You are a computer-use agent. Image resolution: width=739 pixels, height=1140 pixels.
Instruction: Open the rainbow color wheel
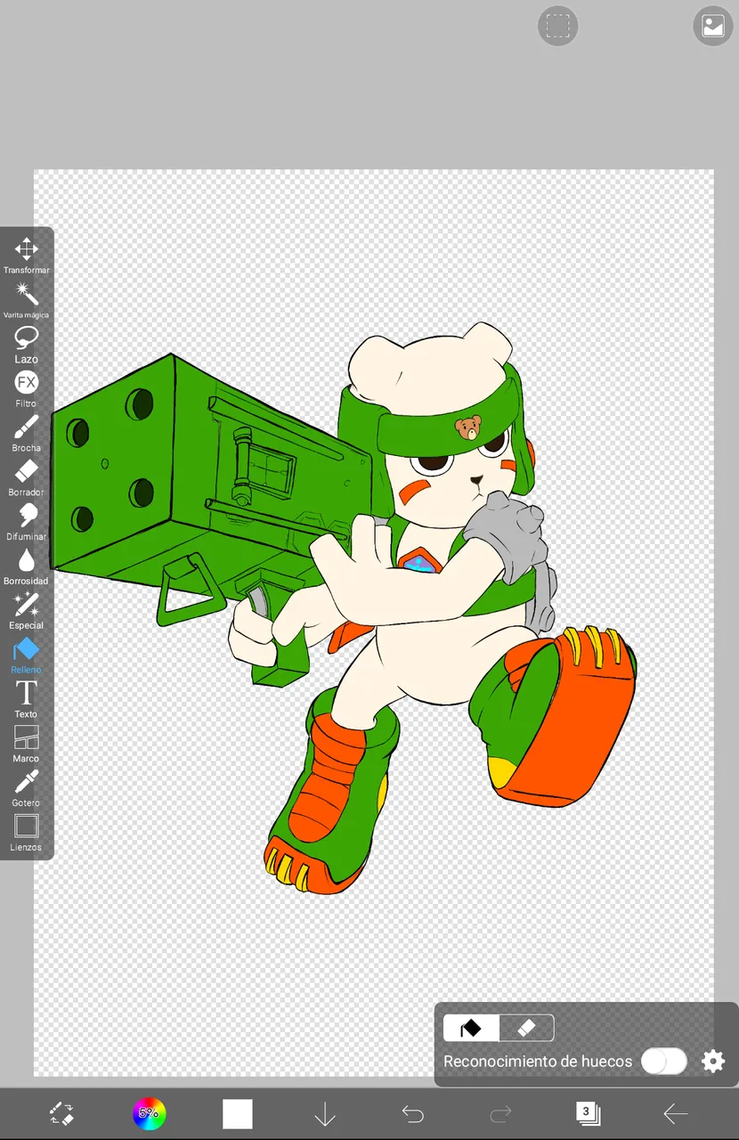click(149, 1113)
